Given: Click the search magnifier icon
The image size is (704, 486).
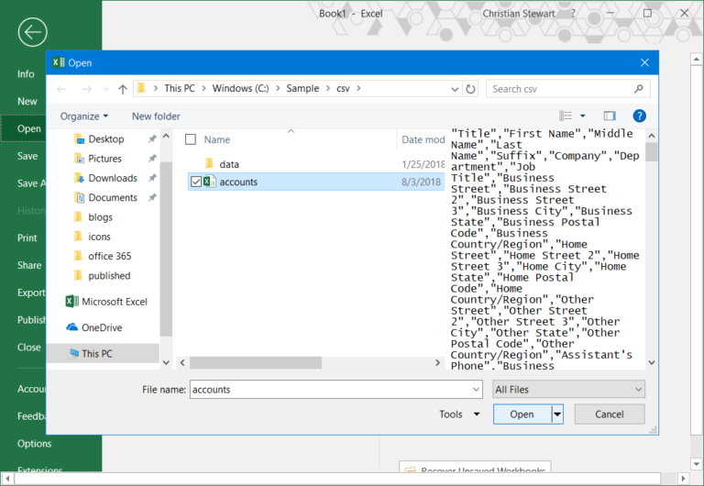Looking at the screenshot, I should tap(638, 89).
